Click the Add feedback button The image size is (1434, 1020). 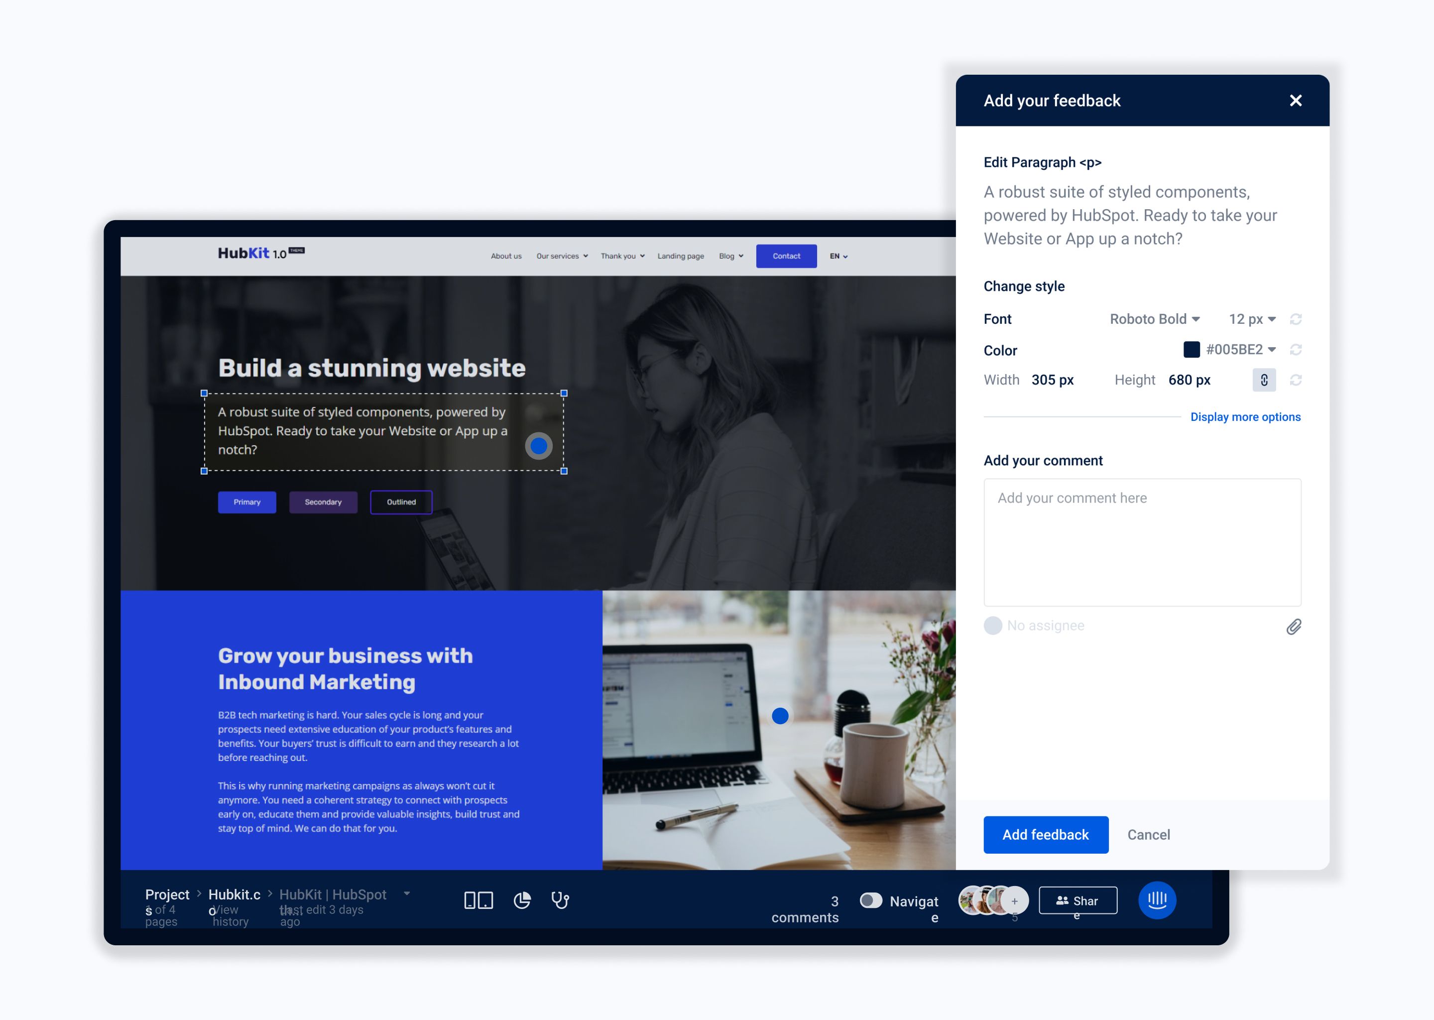tap(1045, 835)
